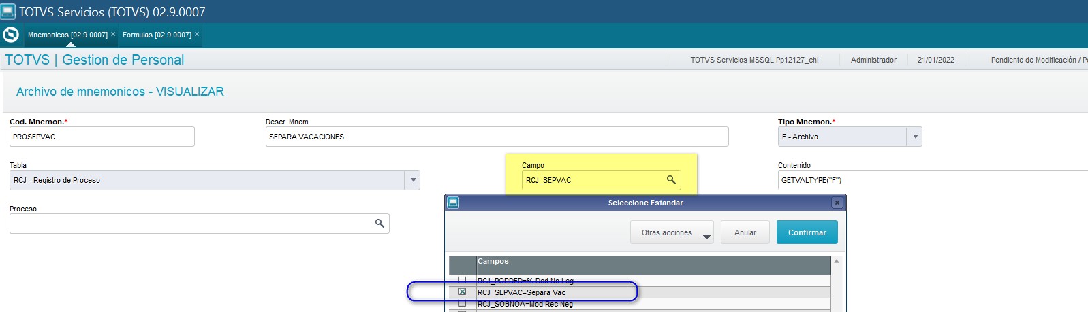Image resolution: width=1088 pixels, height=312 pixels.
Task: Close the Mnemonicos tab
Action: pos(113,34)
